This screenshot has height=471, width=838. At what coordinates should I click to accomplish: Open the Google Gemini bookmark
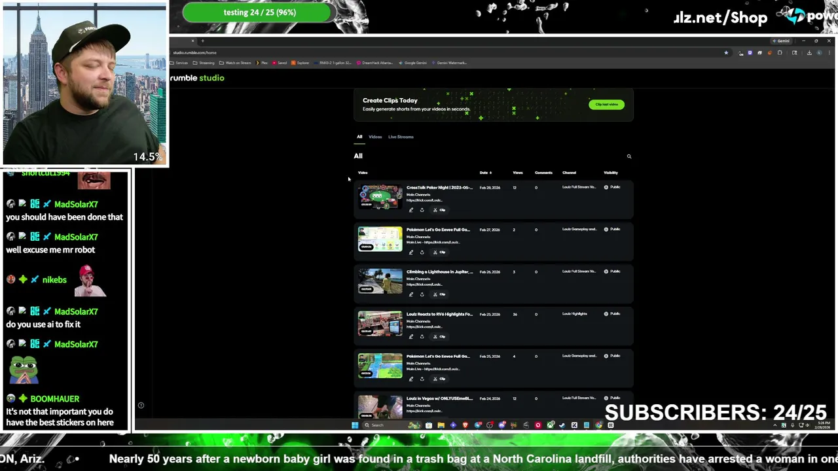pos(412,63)
